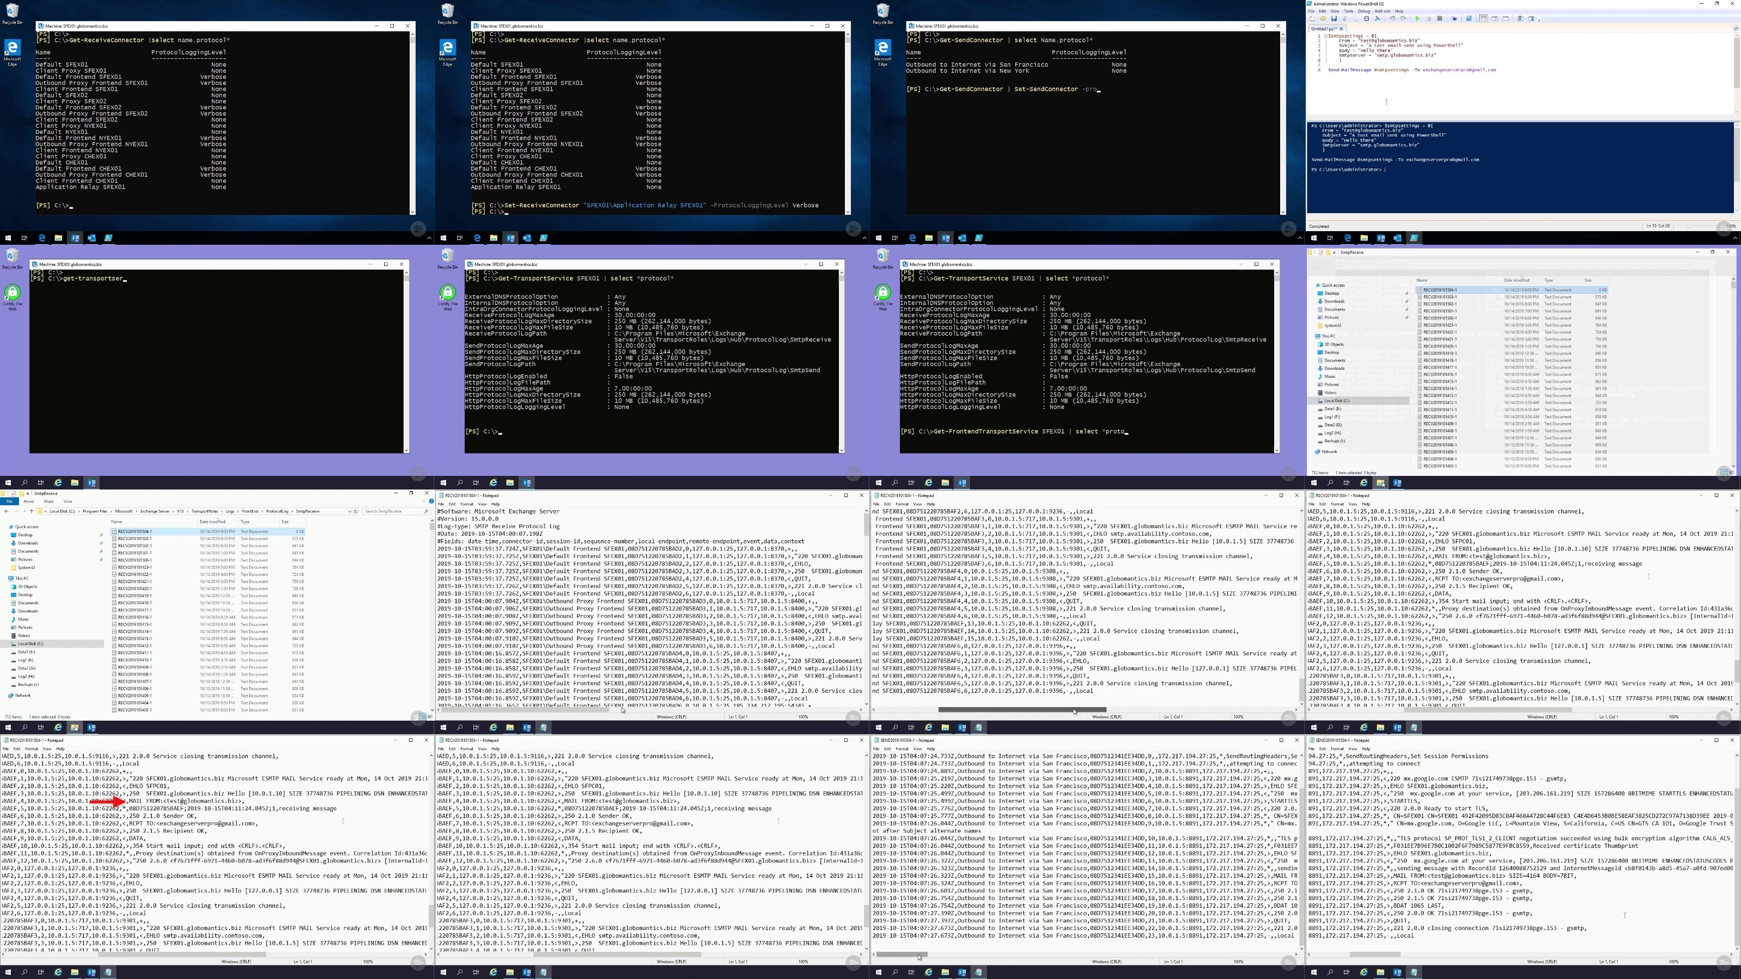This screenshot has width=1741, height=979.
Task: Click the Set-SendConnector -pro command line
Action: click(1004, 89)
